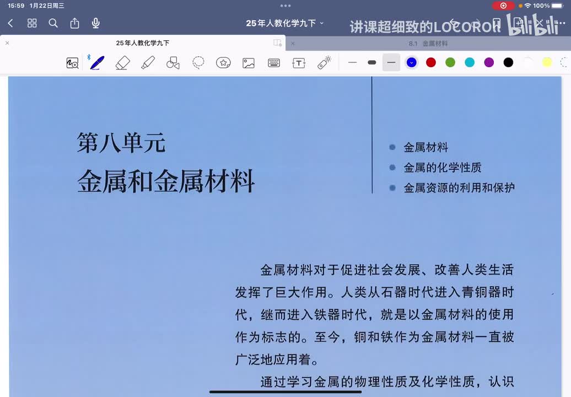This screenshot has width=571, height=397.
Task: Add a new page with the page-plus icon
Action: pyautogui.click(x=518, y=23)
